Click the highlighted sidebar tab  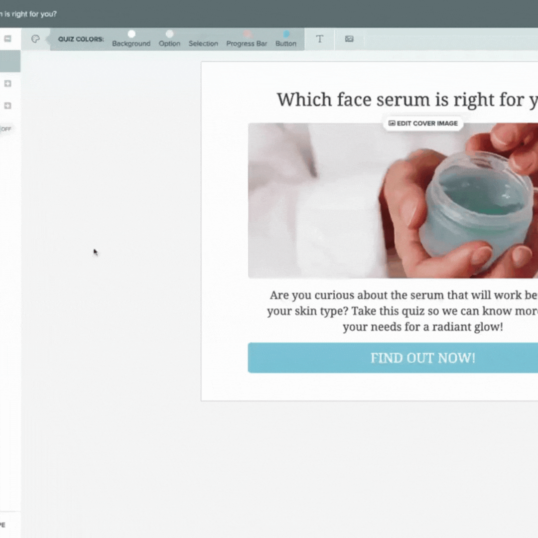tap(10, 61)
